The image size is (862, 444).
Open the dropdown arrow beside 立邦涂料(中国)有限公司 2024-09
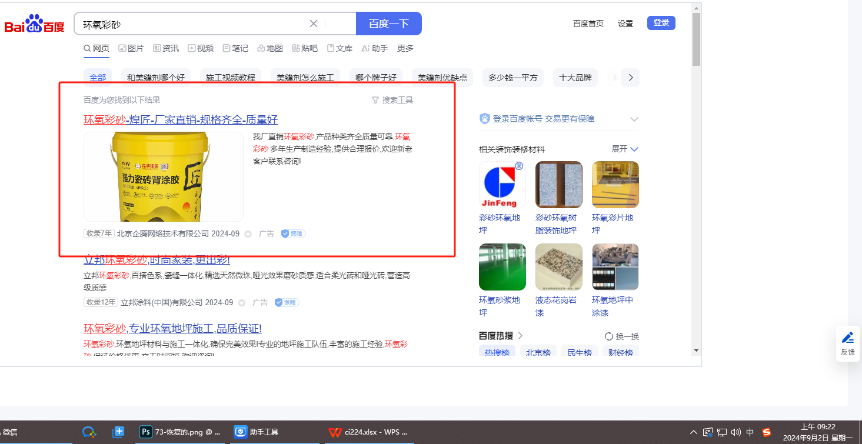coord(241,303)
